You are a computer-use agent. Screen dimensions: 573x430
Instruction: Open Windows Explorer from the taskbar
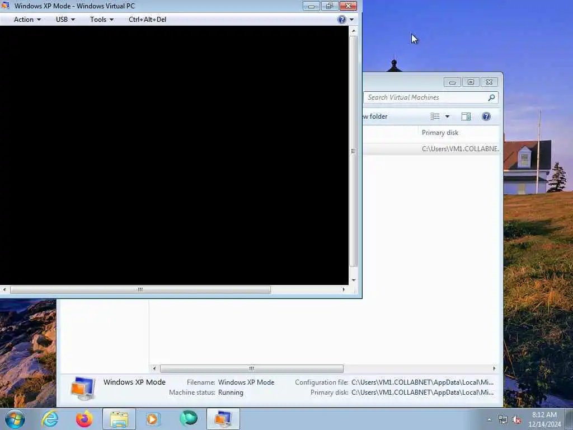click(x=119, y=419)
